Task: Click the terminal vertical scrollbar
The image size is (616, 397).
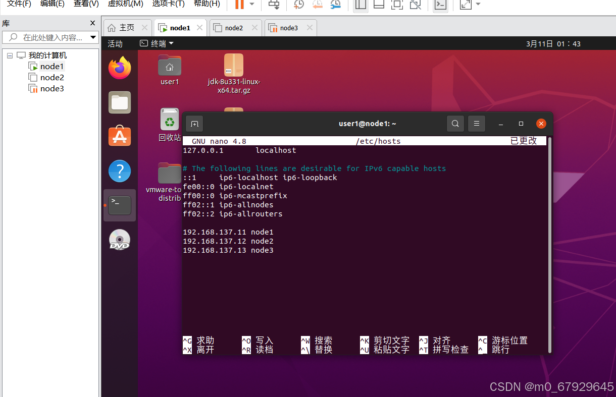Action: pos(549,245)
